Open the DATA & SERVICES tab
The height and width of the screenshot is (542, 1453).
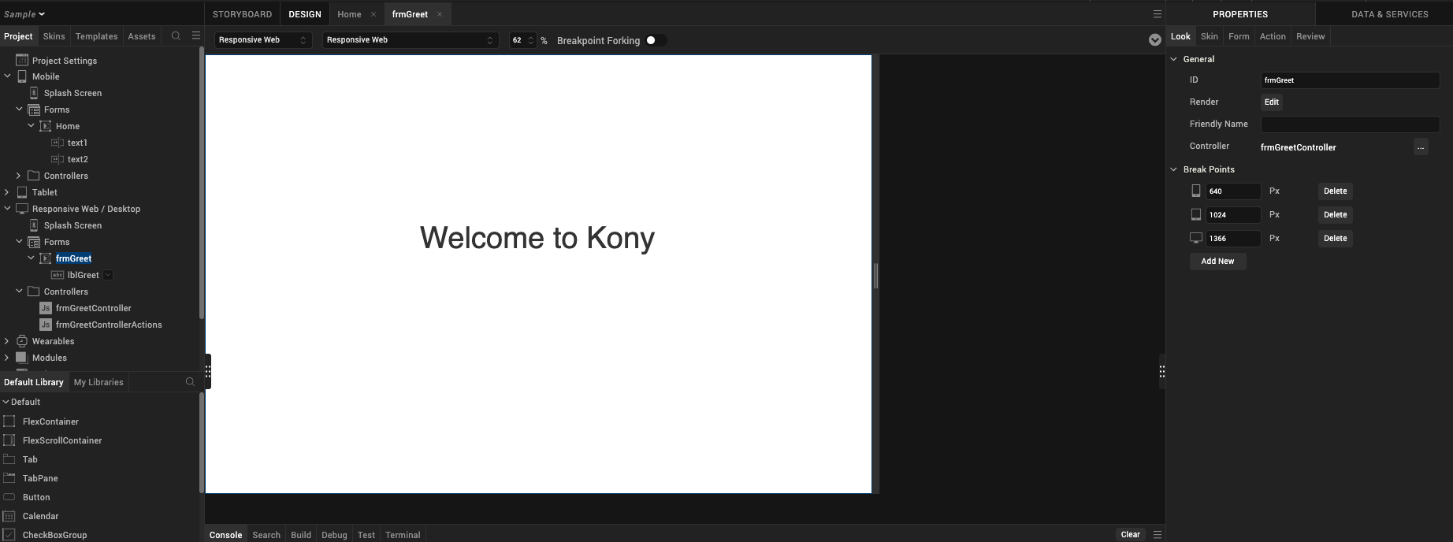[1390, 14]
